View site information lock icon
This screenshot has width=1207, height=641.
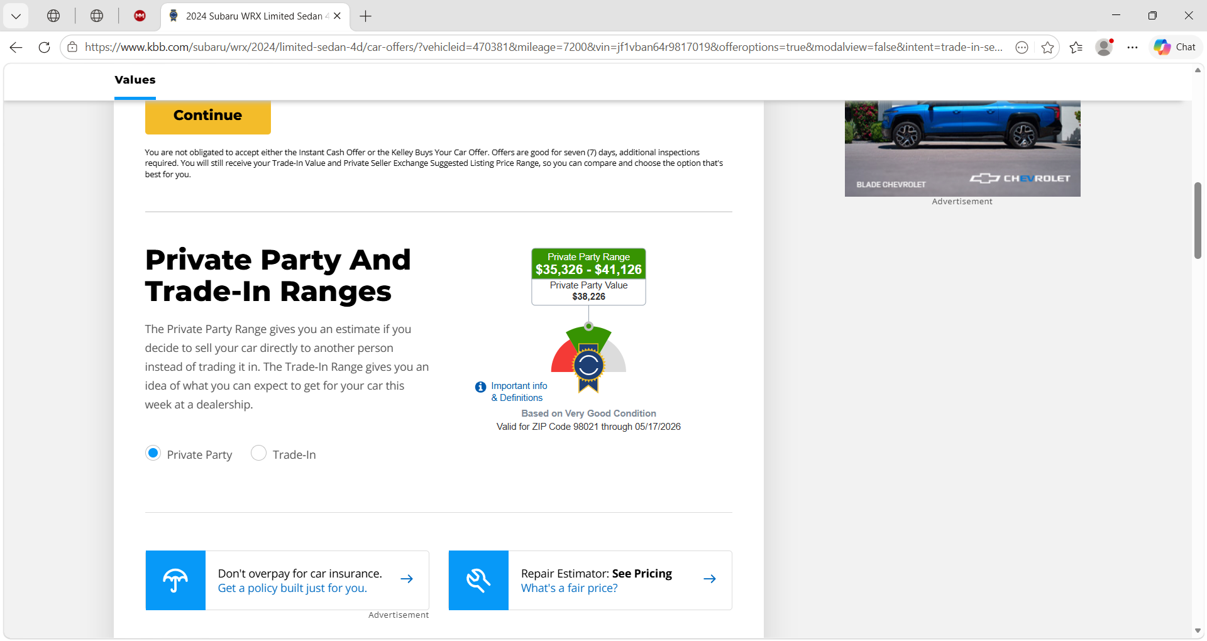pos(72,47)
